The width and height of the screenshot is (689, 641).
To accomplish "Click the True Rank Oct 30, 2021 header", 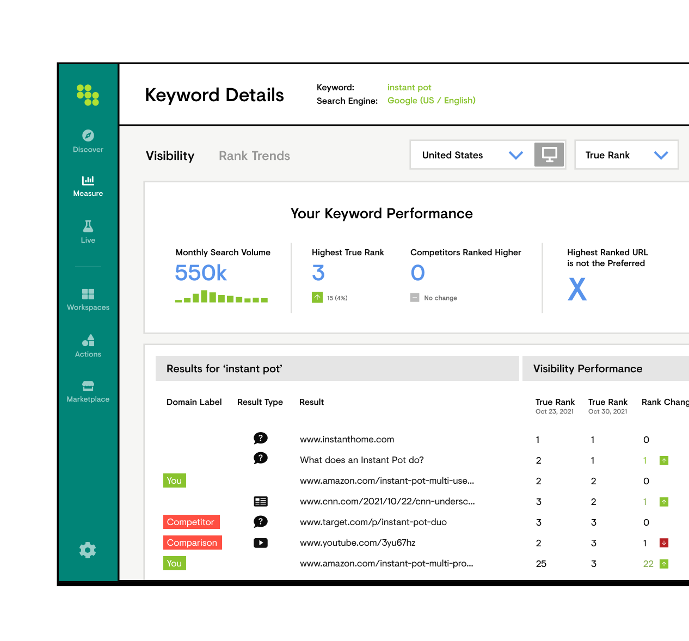I will click(x=608, y=406).
